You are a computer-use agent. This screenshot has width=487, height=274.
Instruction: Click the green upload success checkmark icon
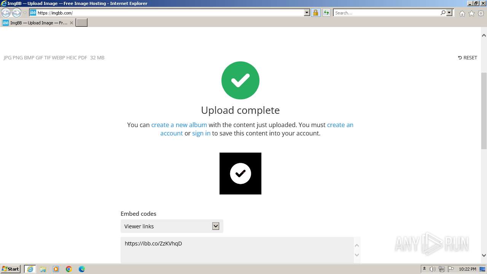[240, 80]
